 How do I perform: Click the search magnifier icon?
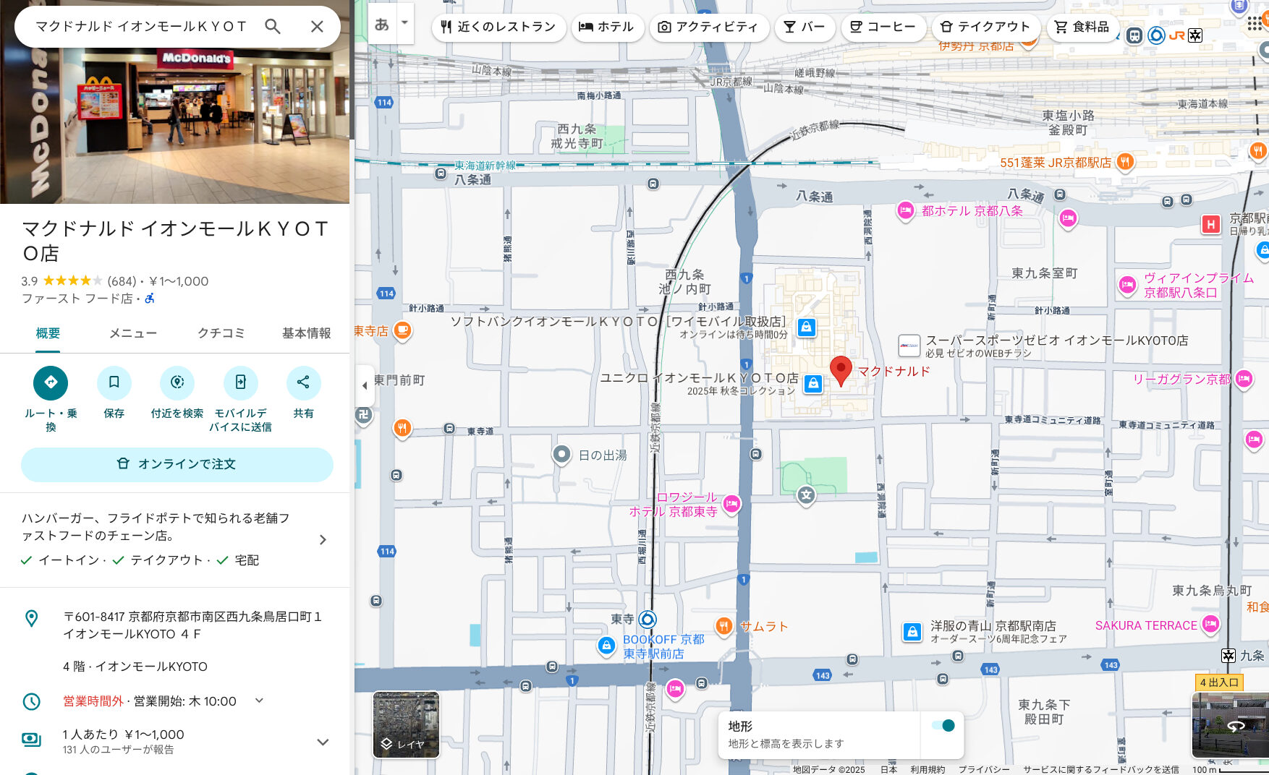tap(273, 27)
